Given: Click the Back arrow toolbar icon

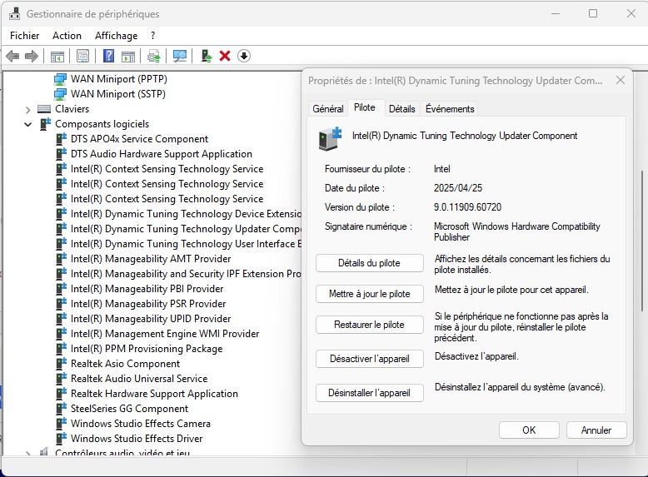Looking at the screenshot, I should pyautogui.click(x=12, y=56).
